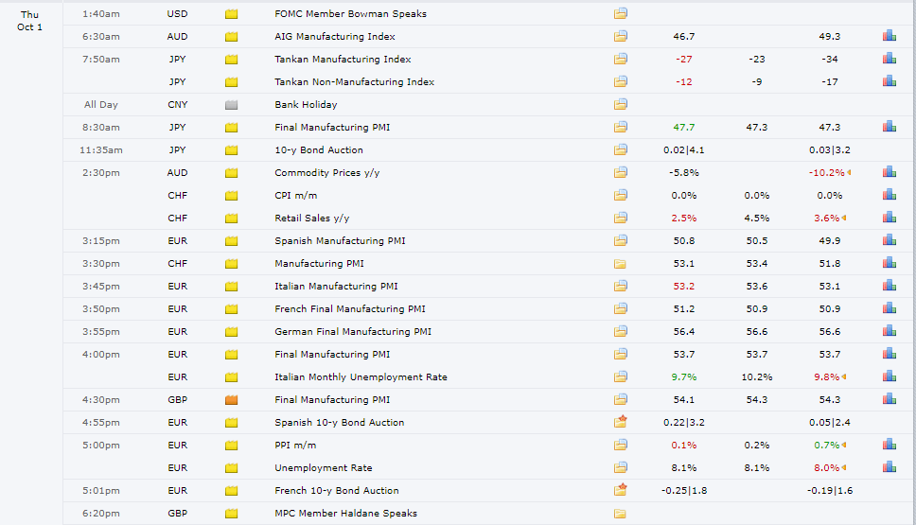Click the CNY currency label
916x525 pixels.
coord(178,105)
